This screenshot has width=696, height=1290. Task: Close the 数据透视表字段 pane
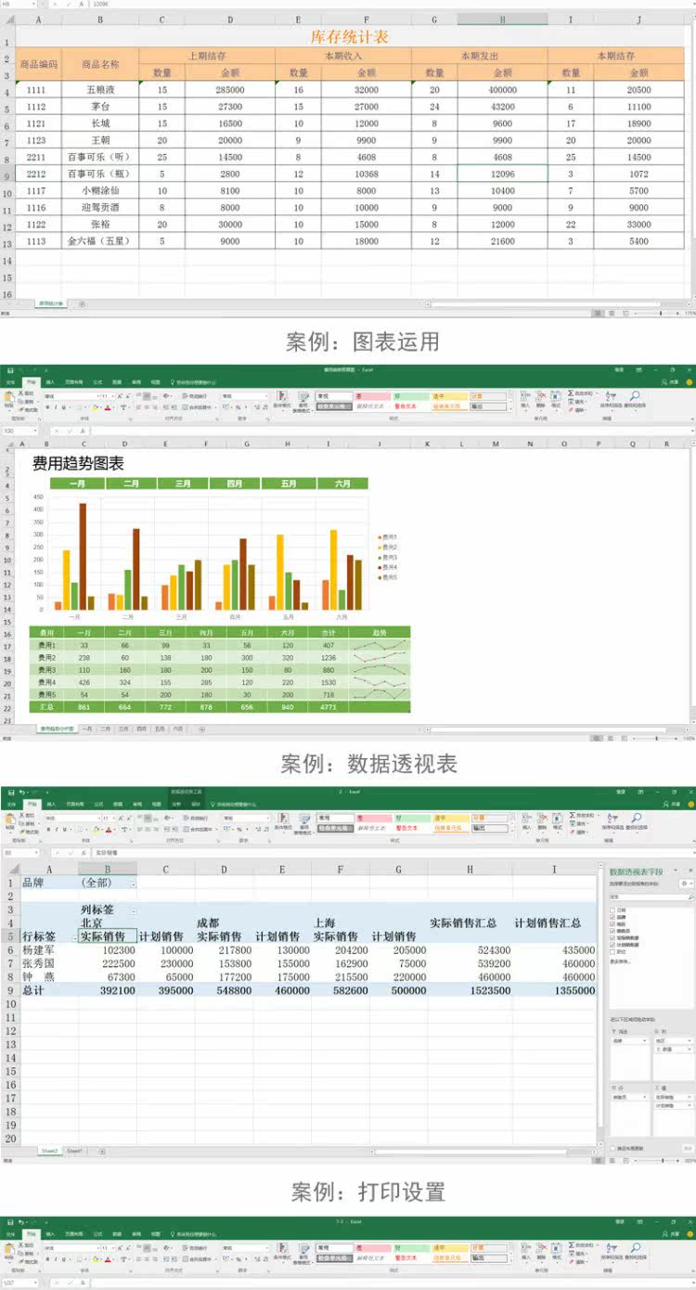tap(690, 871)
